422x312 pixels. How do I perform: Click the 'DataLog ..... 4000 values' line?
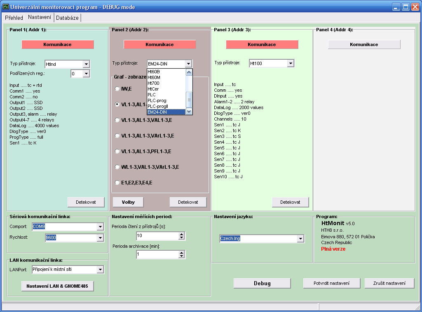click(34, 126)
